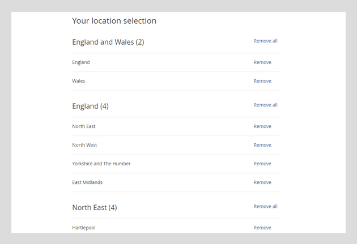Select the England and Wales (2) heading

(108, 42)
